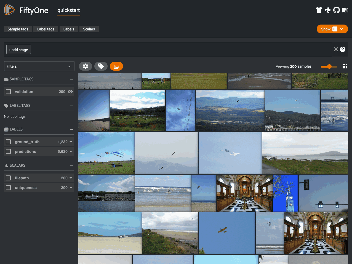352x264 pixels.
Task: Click the orange selected-samples icon
Action: 116,66
